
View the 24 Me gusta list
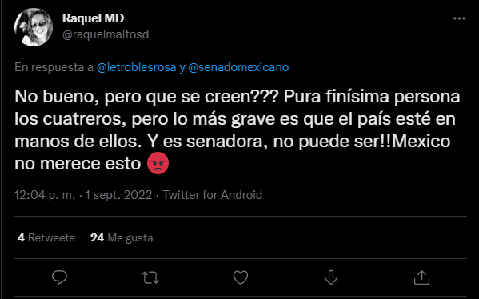(x=122, y=237)
